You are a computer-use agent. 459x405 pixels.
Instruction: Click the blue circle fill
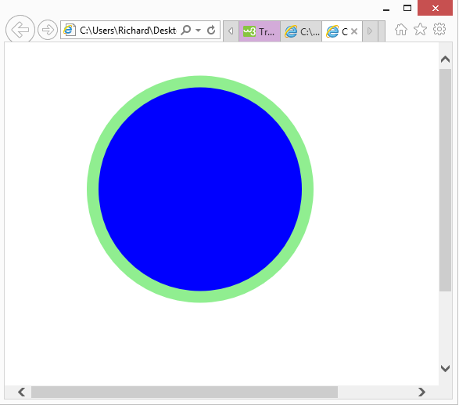tap(200, 189)
